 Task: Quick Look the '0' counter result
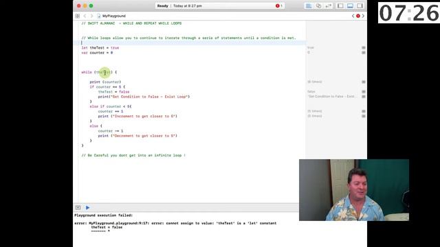tap(364, 53)
